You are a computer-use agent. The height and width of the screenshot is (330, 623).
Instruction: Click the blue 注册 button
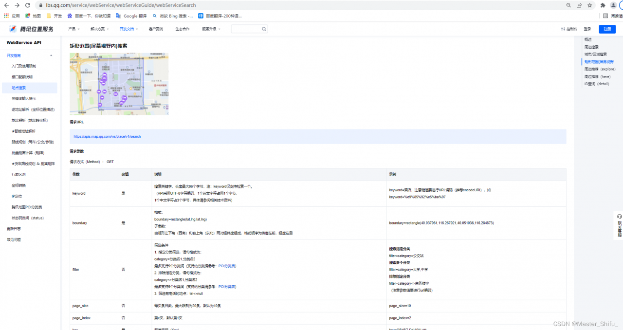(607, 29)
